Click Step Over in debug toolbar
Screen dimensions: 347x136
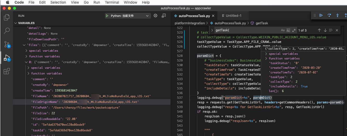(x=329, y=16)
